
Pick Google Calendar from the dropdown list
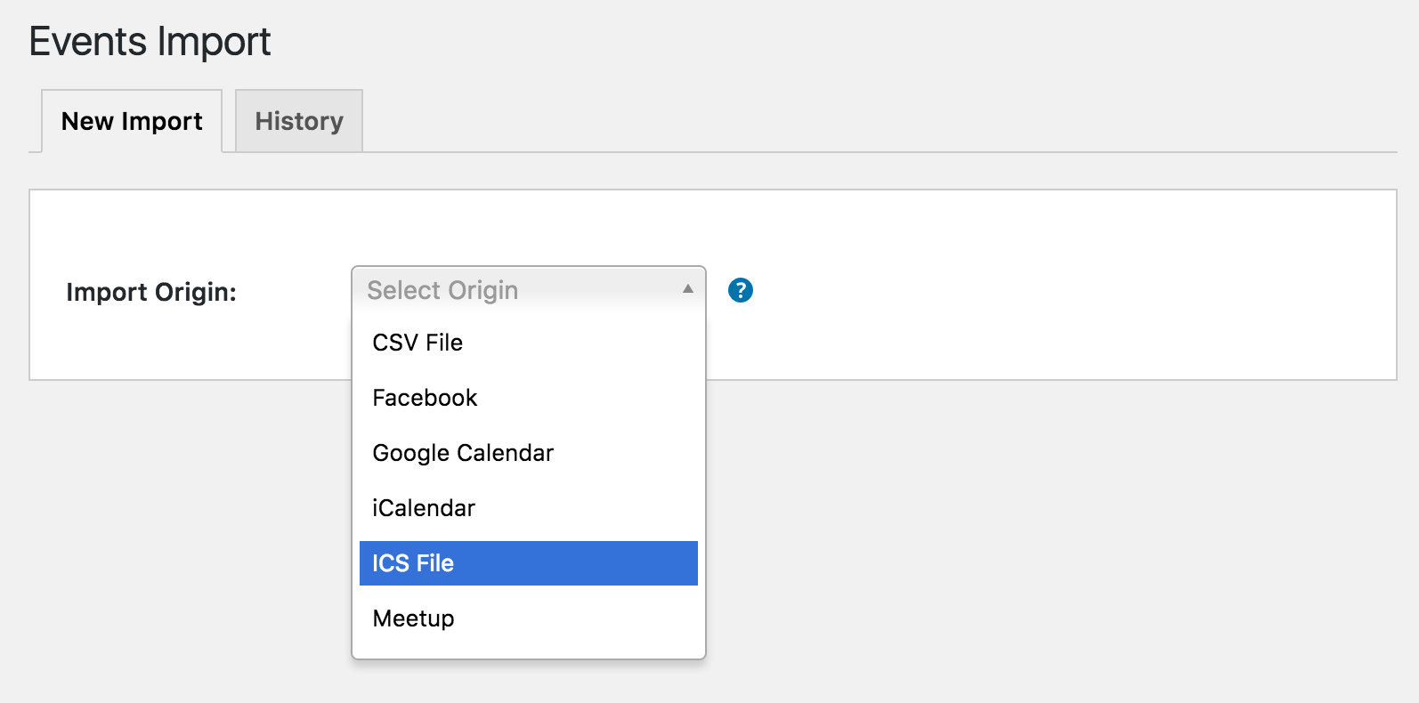[x=529, y=453]
